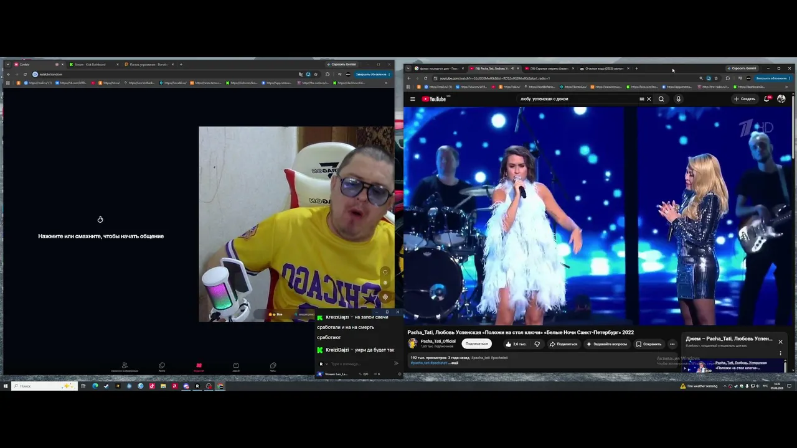
Task: Go back in the rulet.tv browser window
Action: coord(8,74)
